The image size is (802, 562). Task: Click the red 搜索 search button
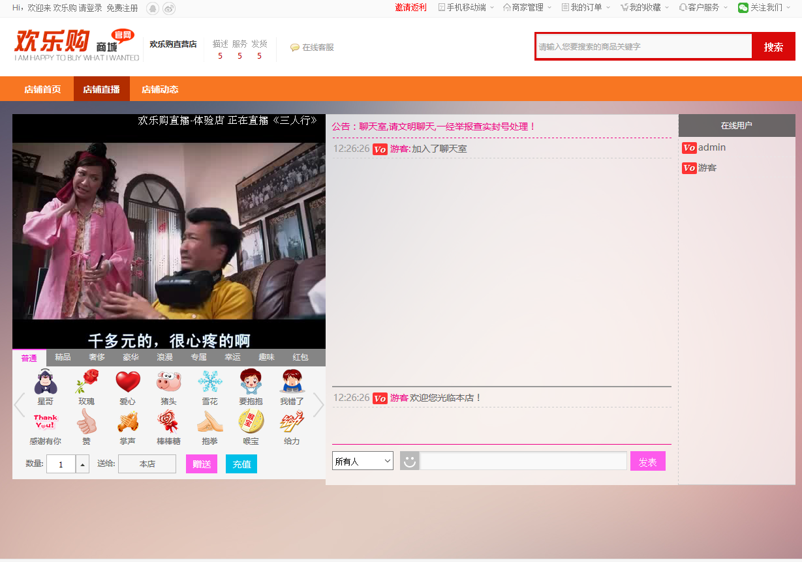pyautogui.click(x=773, y=47)
